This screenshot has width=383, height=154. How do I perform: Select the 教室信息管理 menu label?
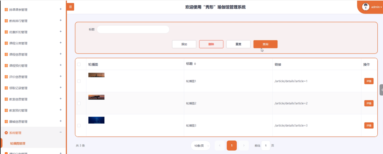coord(18,99)
